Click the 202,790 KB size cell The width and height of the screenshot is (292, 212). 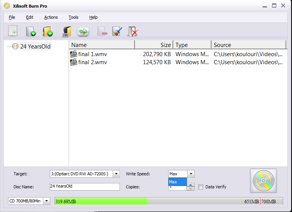[157, 54]
